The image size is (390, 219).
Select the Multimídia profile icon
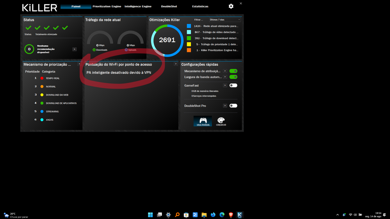click(x=203, y=121)
